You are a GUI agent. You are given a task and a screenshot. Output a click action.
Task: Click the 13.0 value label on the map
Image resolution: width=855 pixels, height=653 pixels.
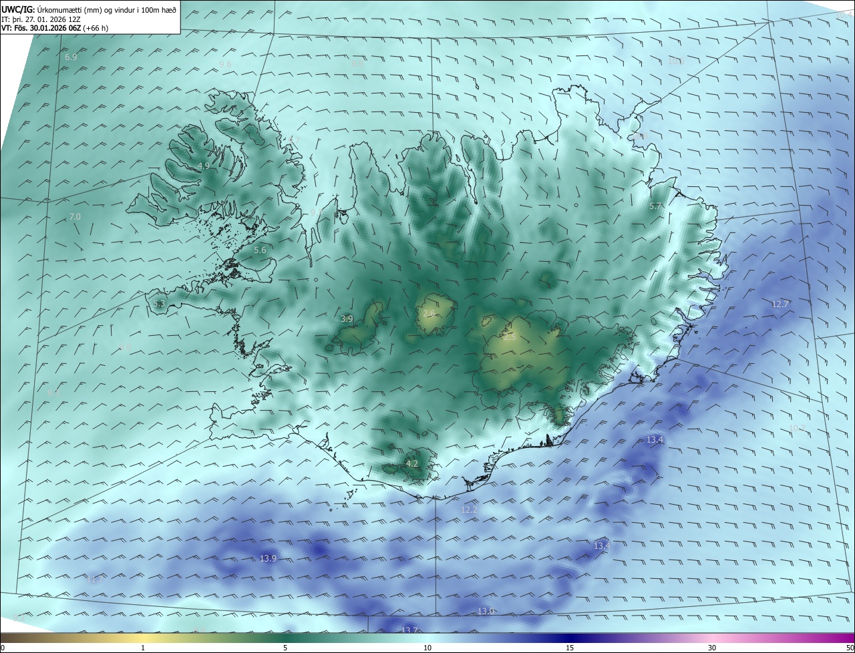[x=486, y=611]
